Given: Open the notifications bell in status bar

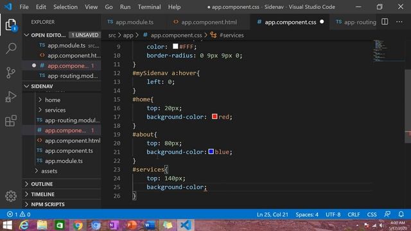Looking at the screenshot, I should 401,214.
